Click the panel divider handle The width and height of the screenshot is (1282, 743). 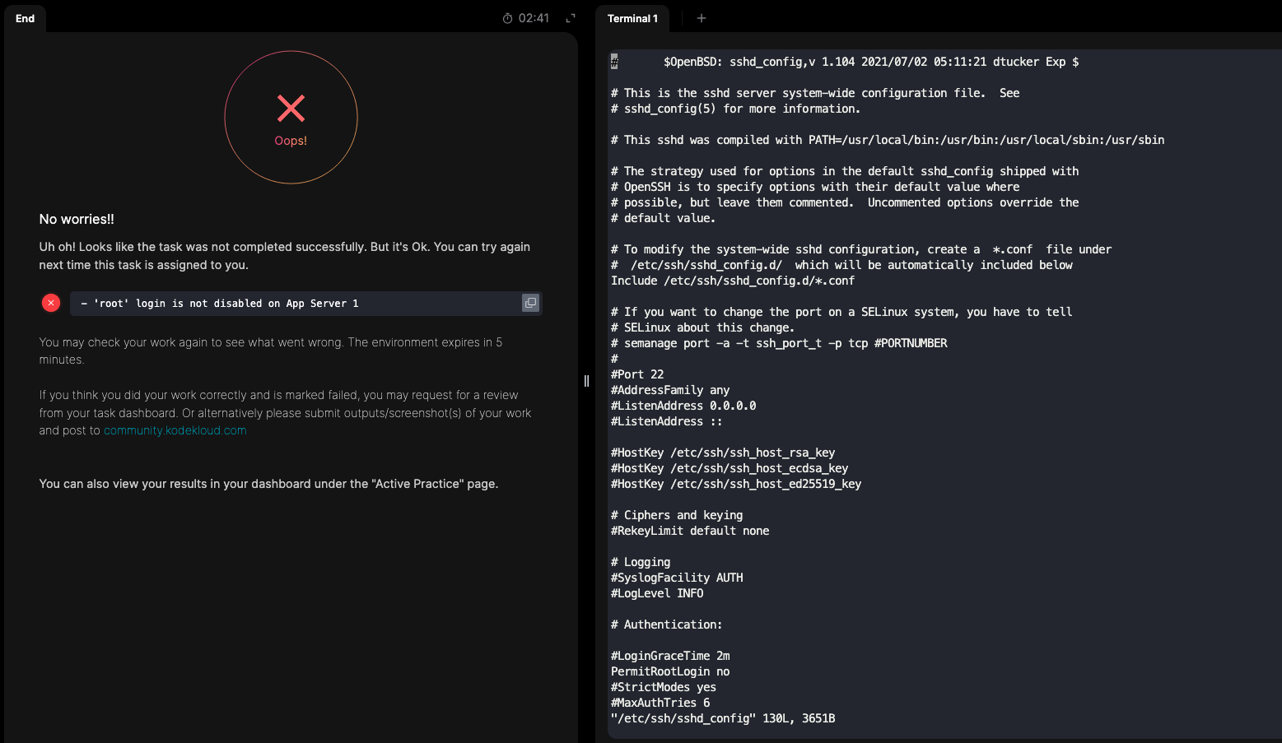pos(586,381)
